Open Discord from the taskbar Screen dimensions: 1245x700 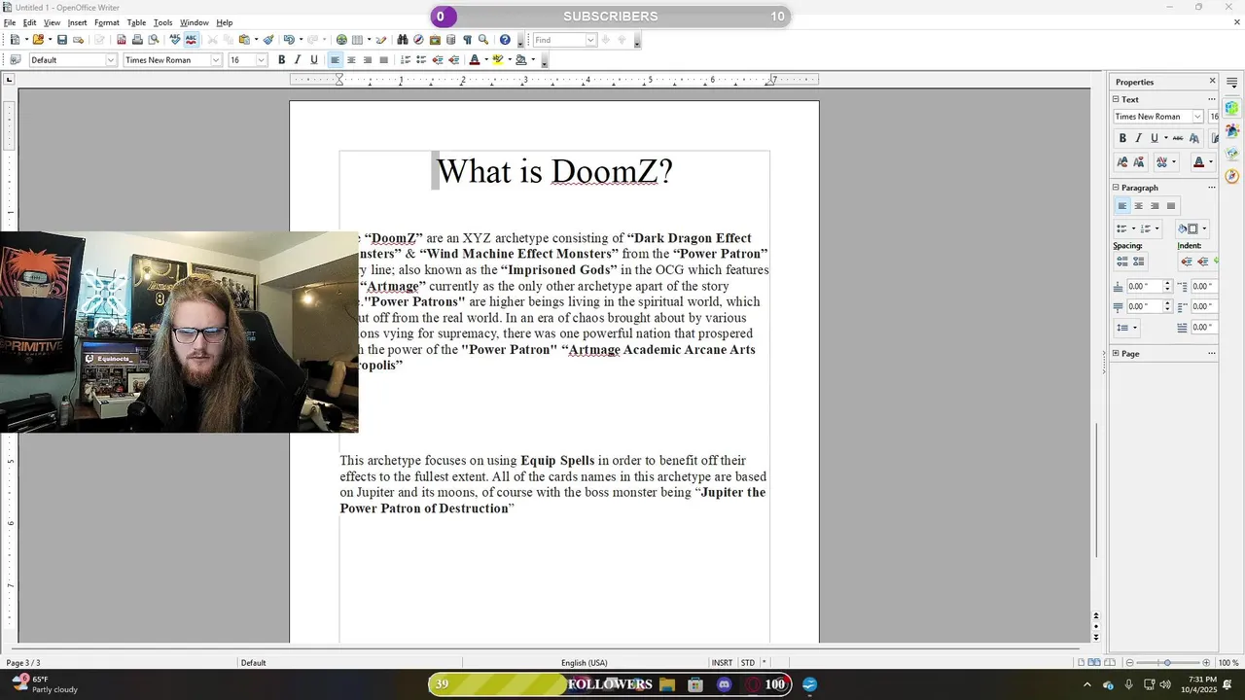724,684
